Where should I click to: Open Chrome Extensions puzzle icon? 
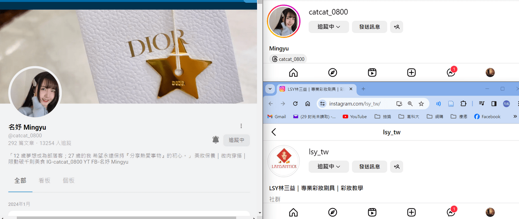[463, 104]
